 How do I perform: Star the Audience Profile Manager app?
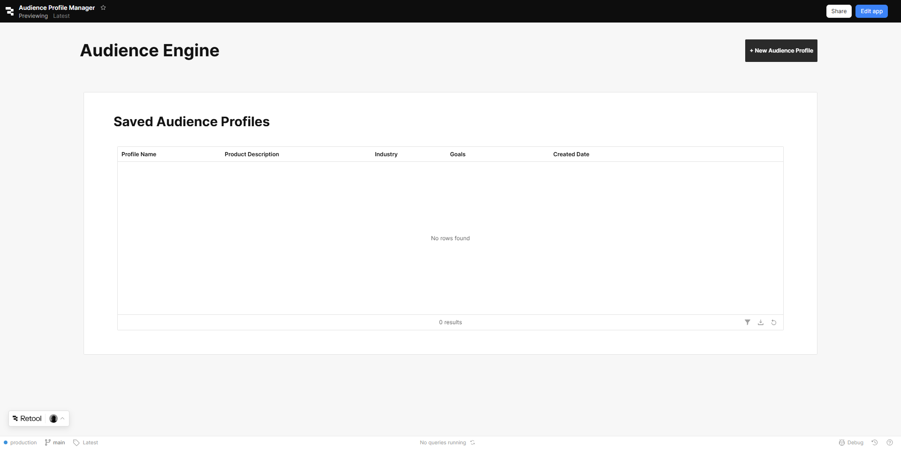[x=103, y=8]
